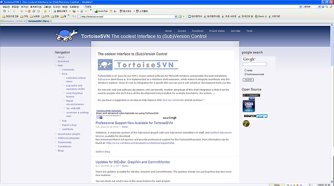Open the address bar URL dropdown
Viewport: 334px width, 186px height.
point(176,16)
